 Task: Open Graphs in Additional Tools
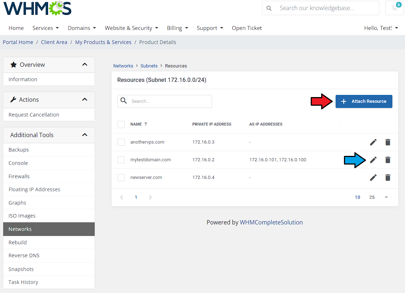click(x=49, y=203)
